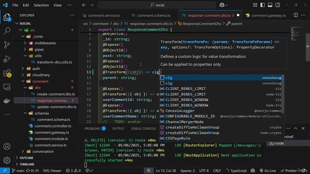The image size is (310, 174).
Task: Open the Search view in activity bar
Action: tap(7, 31)
